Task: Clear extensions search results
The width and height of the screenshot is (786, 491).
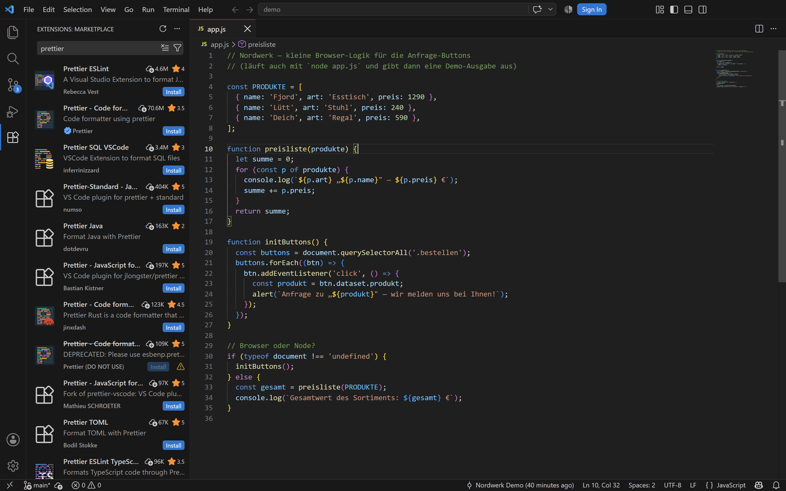Action: (165, 48)
